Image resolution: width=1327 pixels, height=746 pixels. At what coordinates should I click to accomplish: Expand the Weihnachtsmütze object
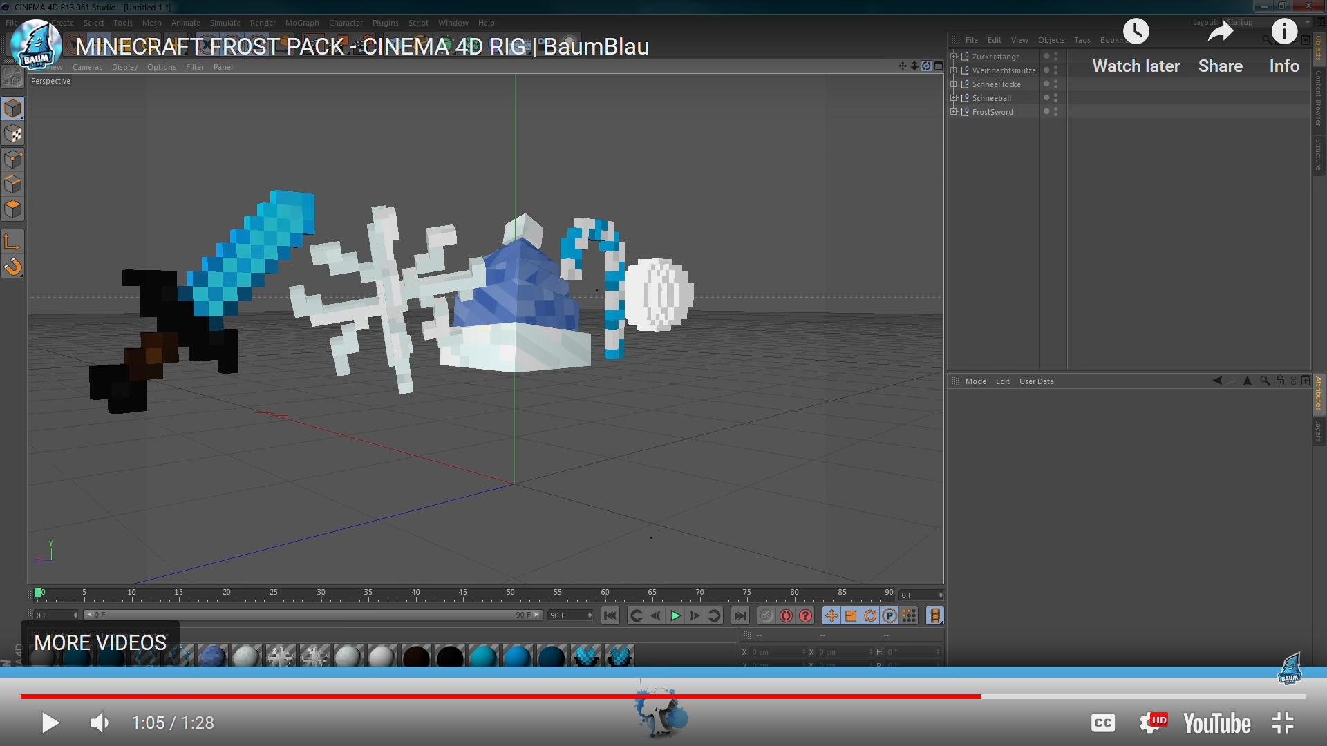click(x=954, y=70)
